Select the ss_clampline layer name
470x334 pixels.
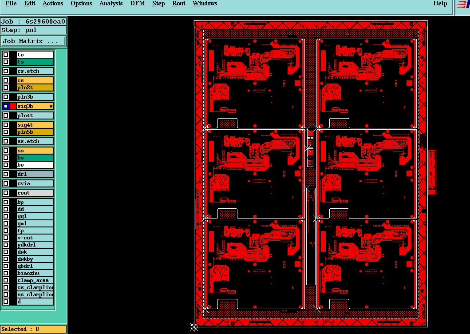pyautogui.click(x=35, y=294)
